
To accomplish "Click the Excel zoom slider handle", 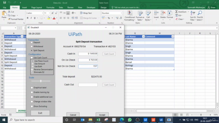I will (201, 115).
